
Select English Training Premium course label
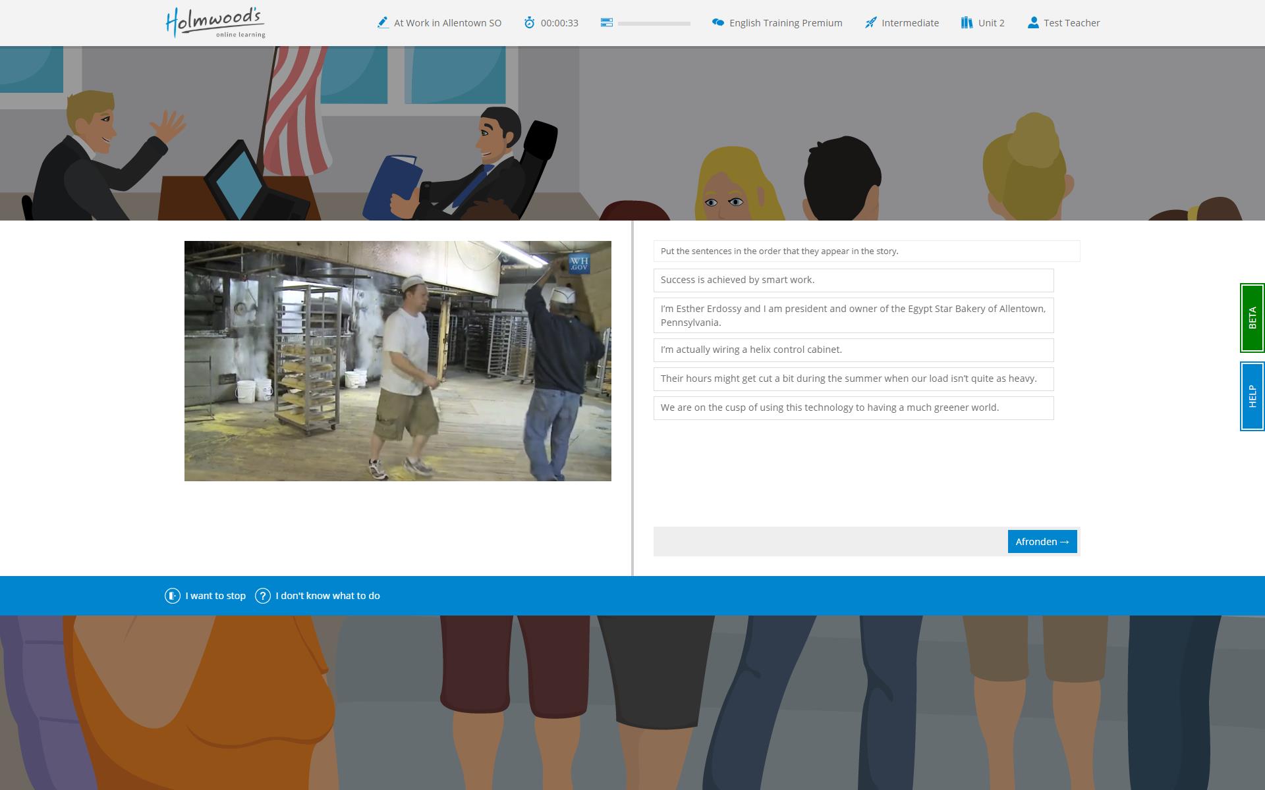click(x=785, y=23)
